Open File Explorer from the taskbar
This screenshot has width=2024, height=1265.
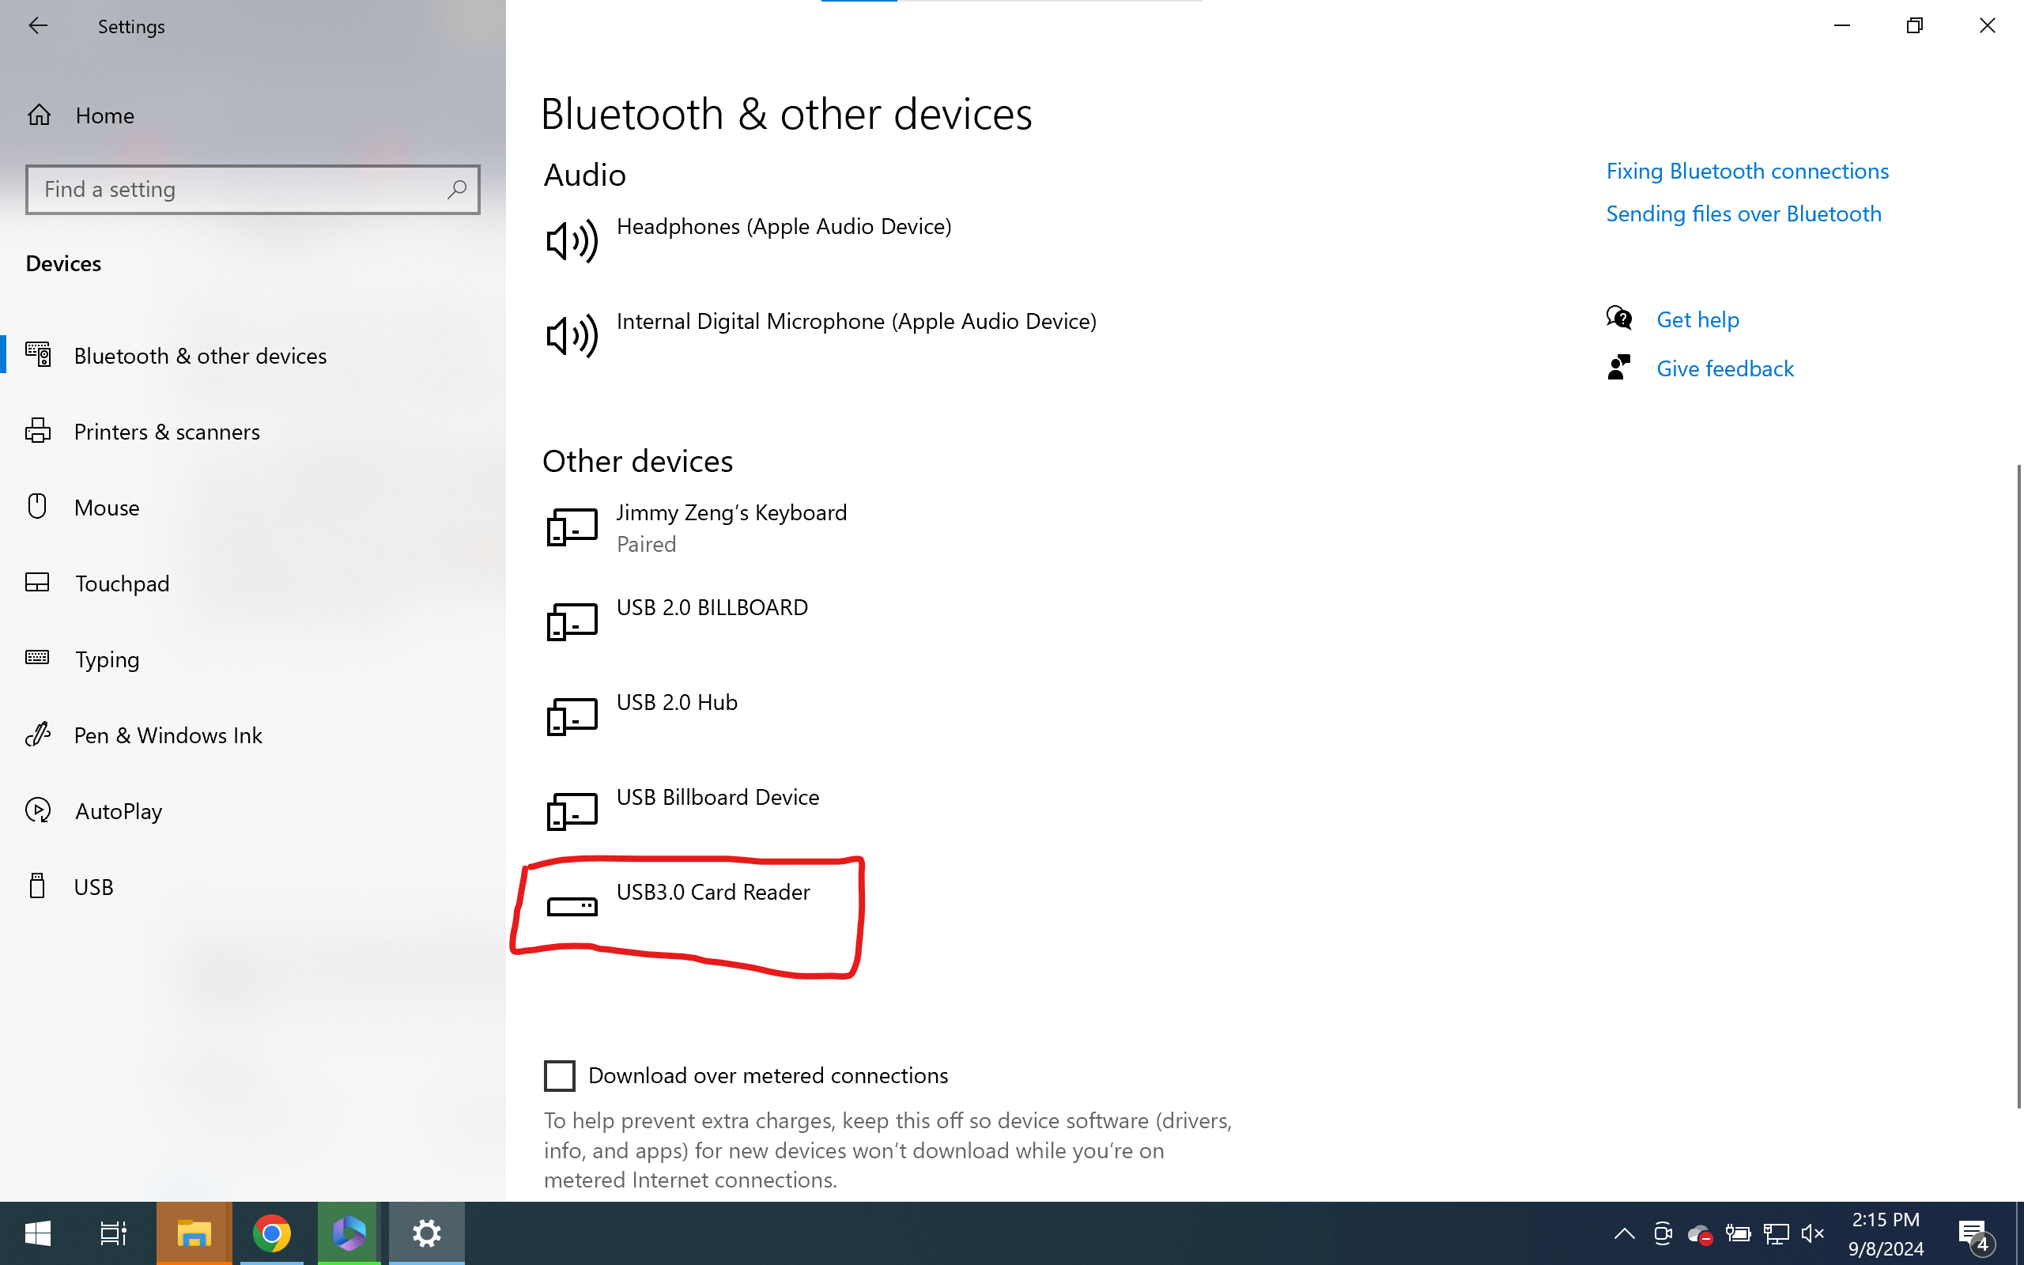[194, 1233]
